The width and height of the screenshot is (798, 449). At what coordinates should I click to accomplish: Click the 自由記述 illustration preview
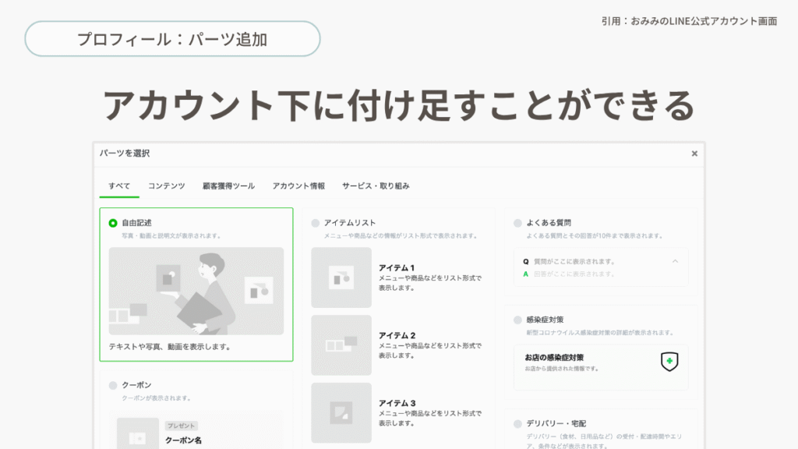click(x=196, y=291)
